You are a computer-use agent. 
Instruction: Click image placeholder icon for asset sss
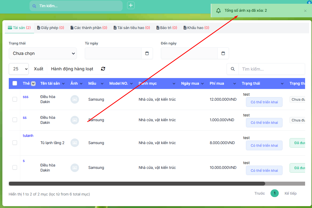[75, 99]
